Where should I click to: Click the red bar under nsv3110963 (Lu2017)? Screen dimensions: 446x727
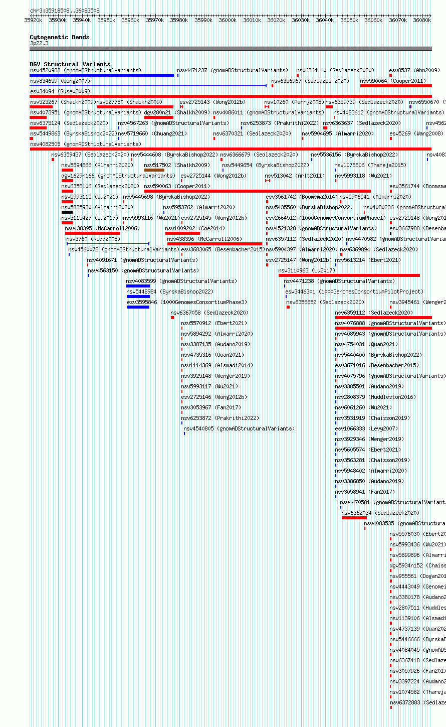coord(349,275)
